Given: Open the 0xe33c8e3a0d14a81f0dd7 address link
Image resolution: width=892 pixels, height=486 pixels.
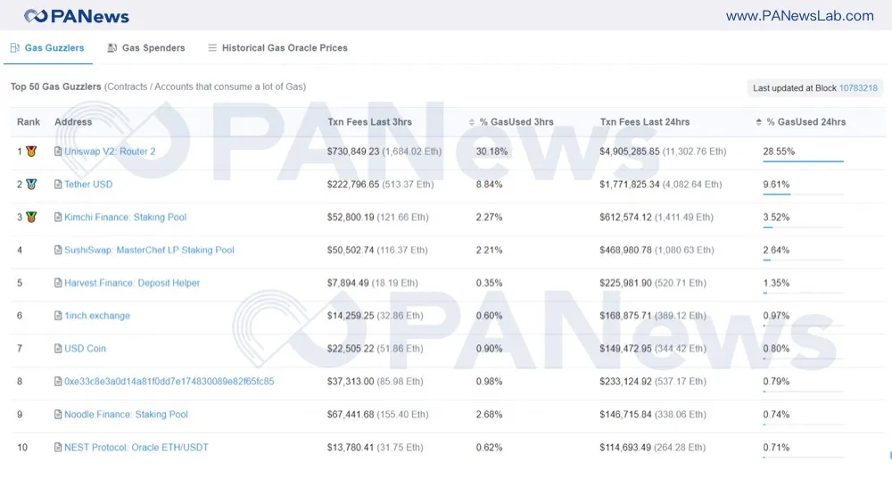Looking at the screenshot, I should 169,382.
